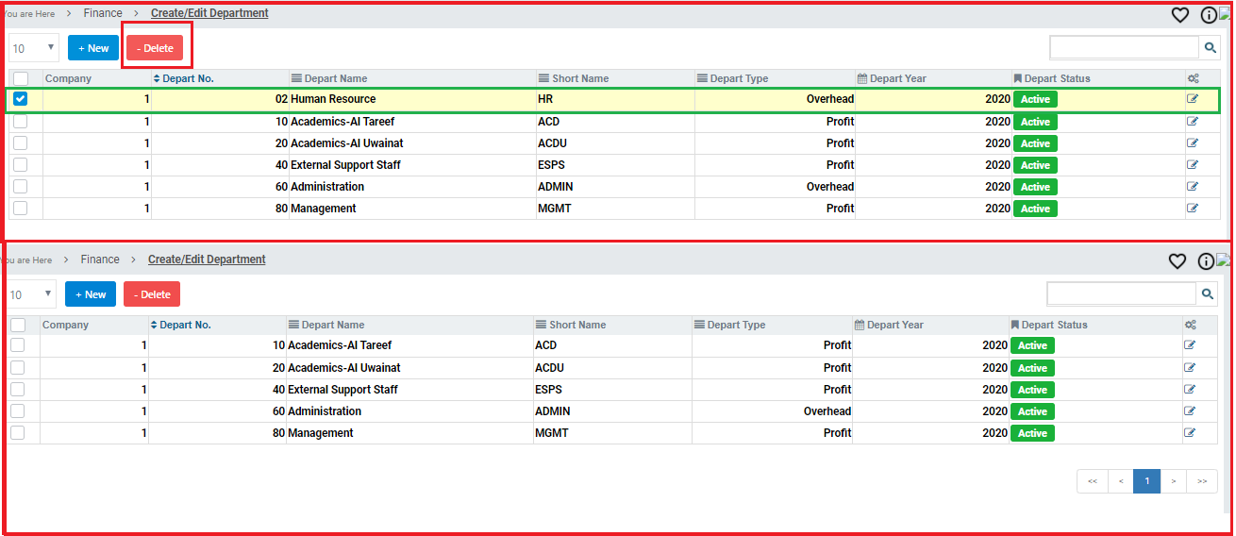
Task: Click edit icon for Academics-Al Tareef in lower table
Action: 1190,345
